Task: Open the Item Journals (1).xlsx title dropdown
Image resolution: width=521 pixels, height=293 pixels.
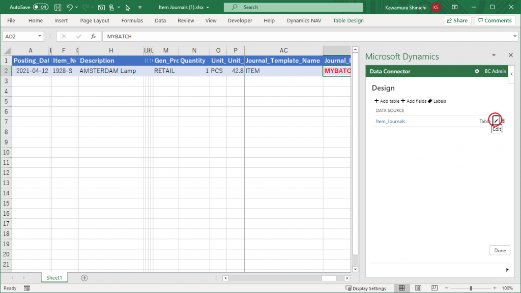Action: [208, 7]
